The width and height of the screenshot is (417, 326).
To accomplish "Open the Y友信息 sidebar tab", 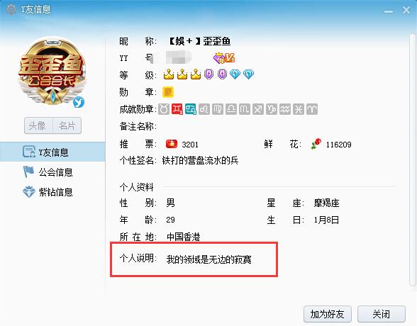I will (52, 152).
